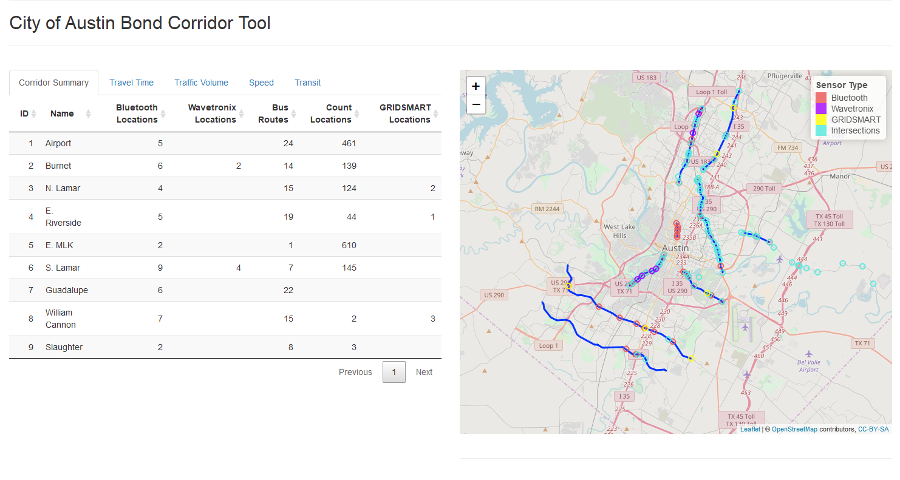Screen dimensions: 900x480
Task: Click the Pflugerville label on map
Action: 785,76
